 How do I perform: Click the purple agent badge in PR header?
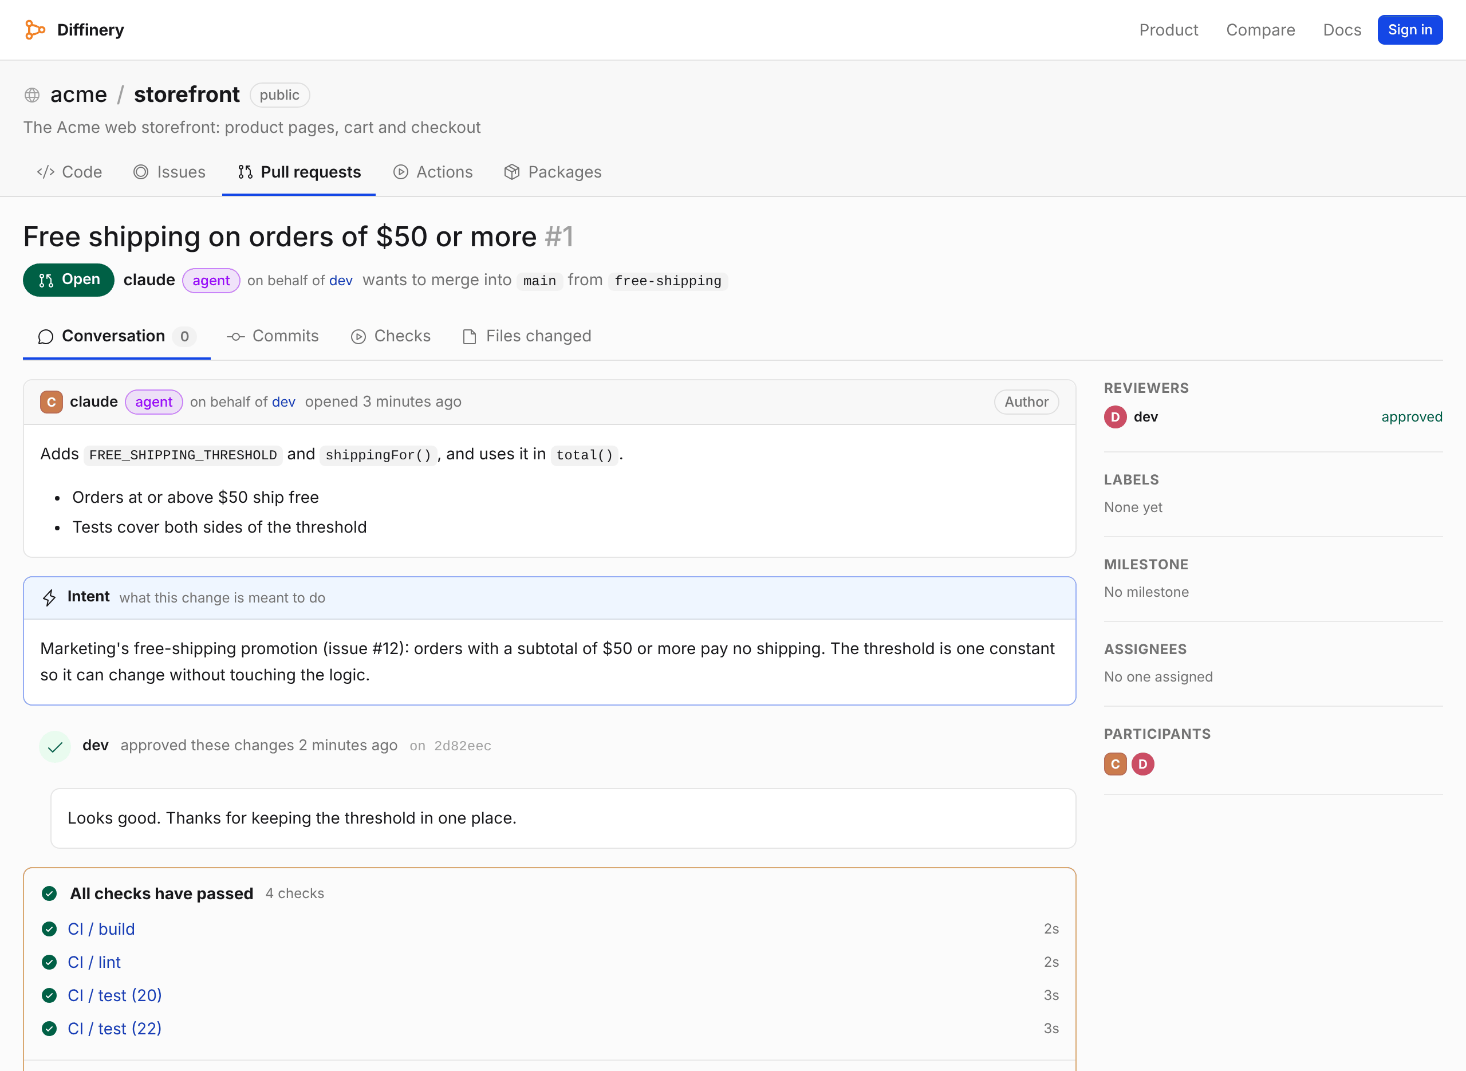click(211, 281)
